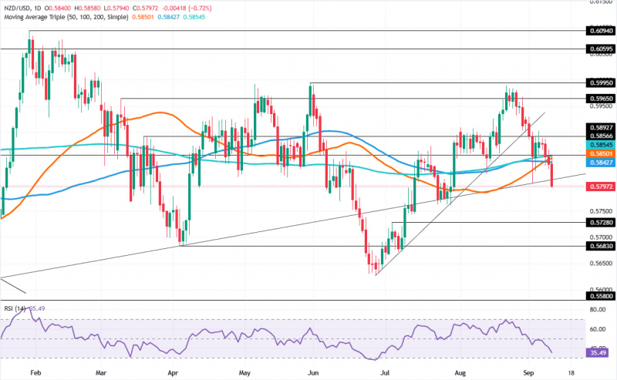
Task: Click the 0.57280 price level label
Action: (x=600, y=223)
